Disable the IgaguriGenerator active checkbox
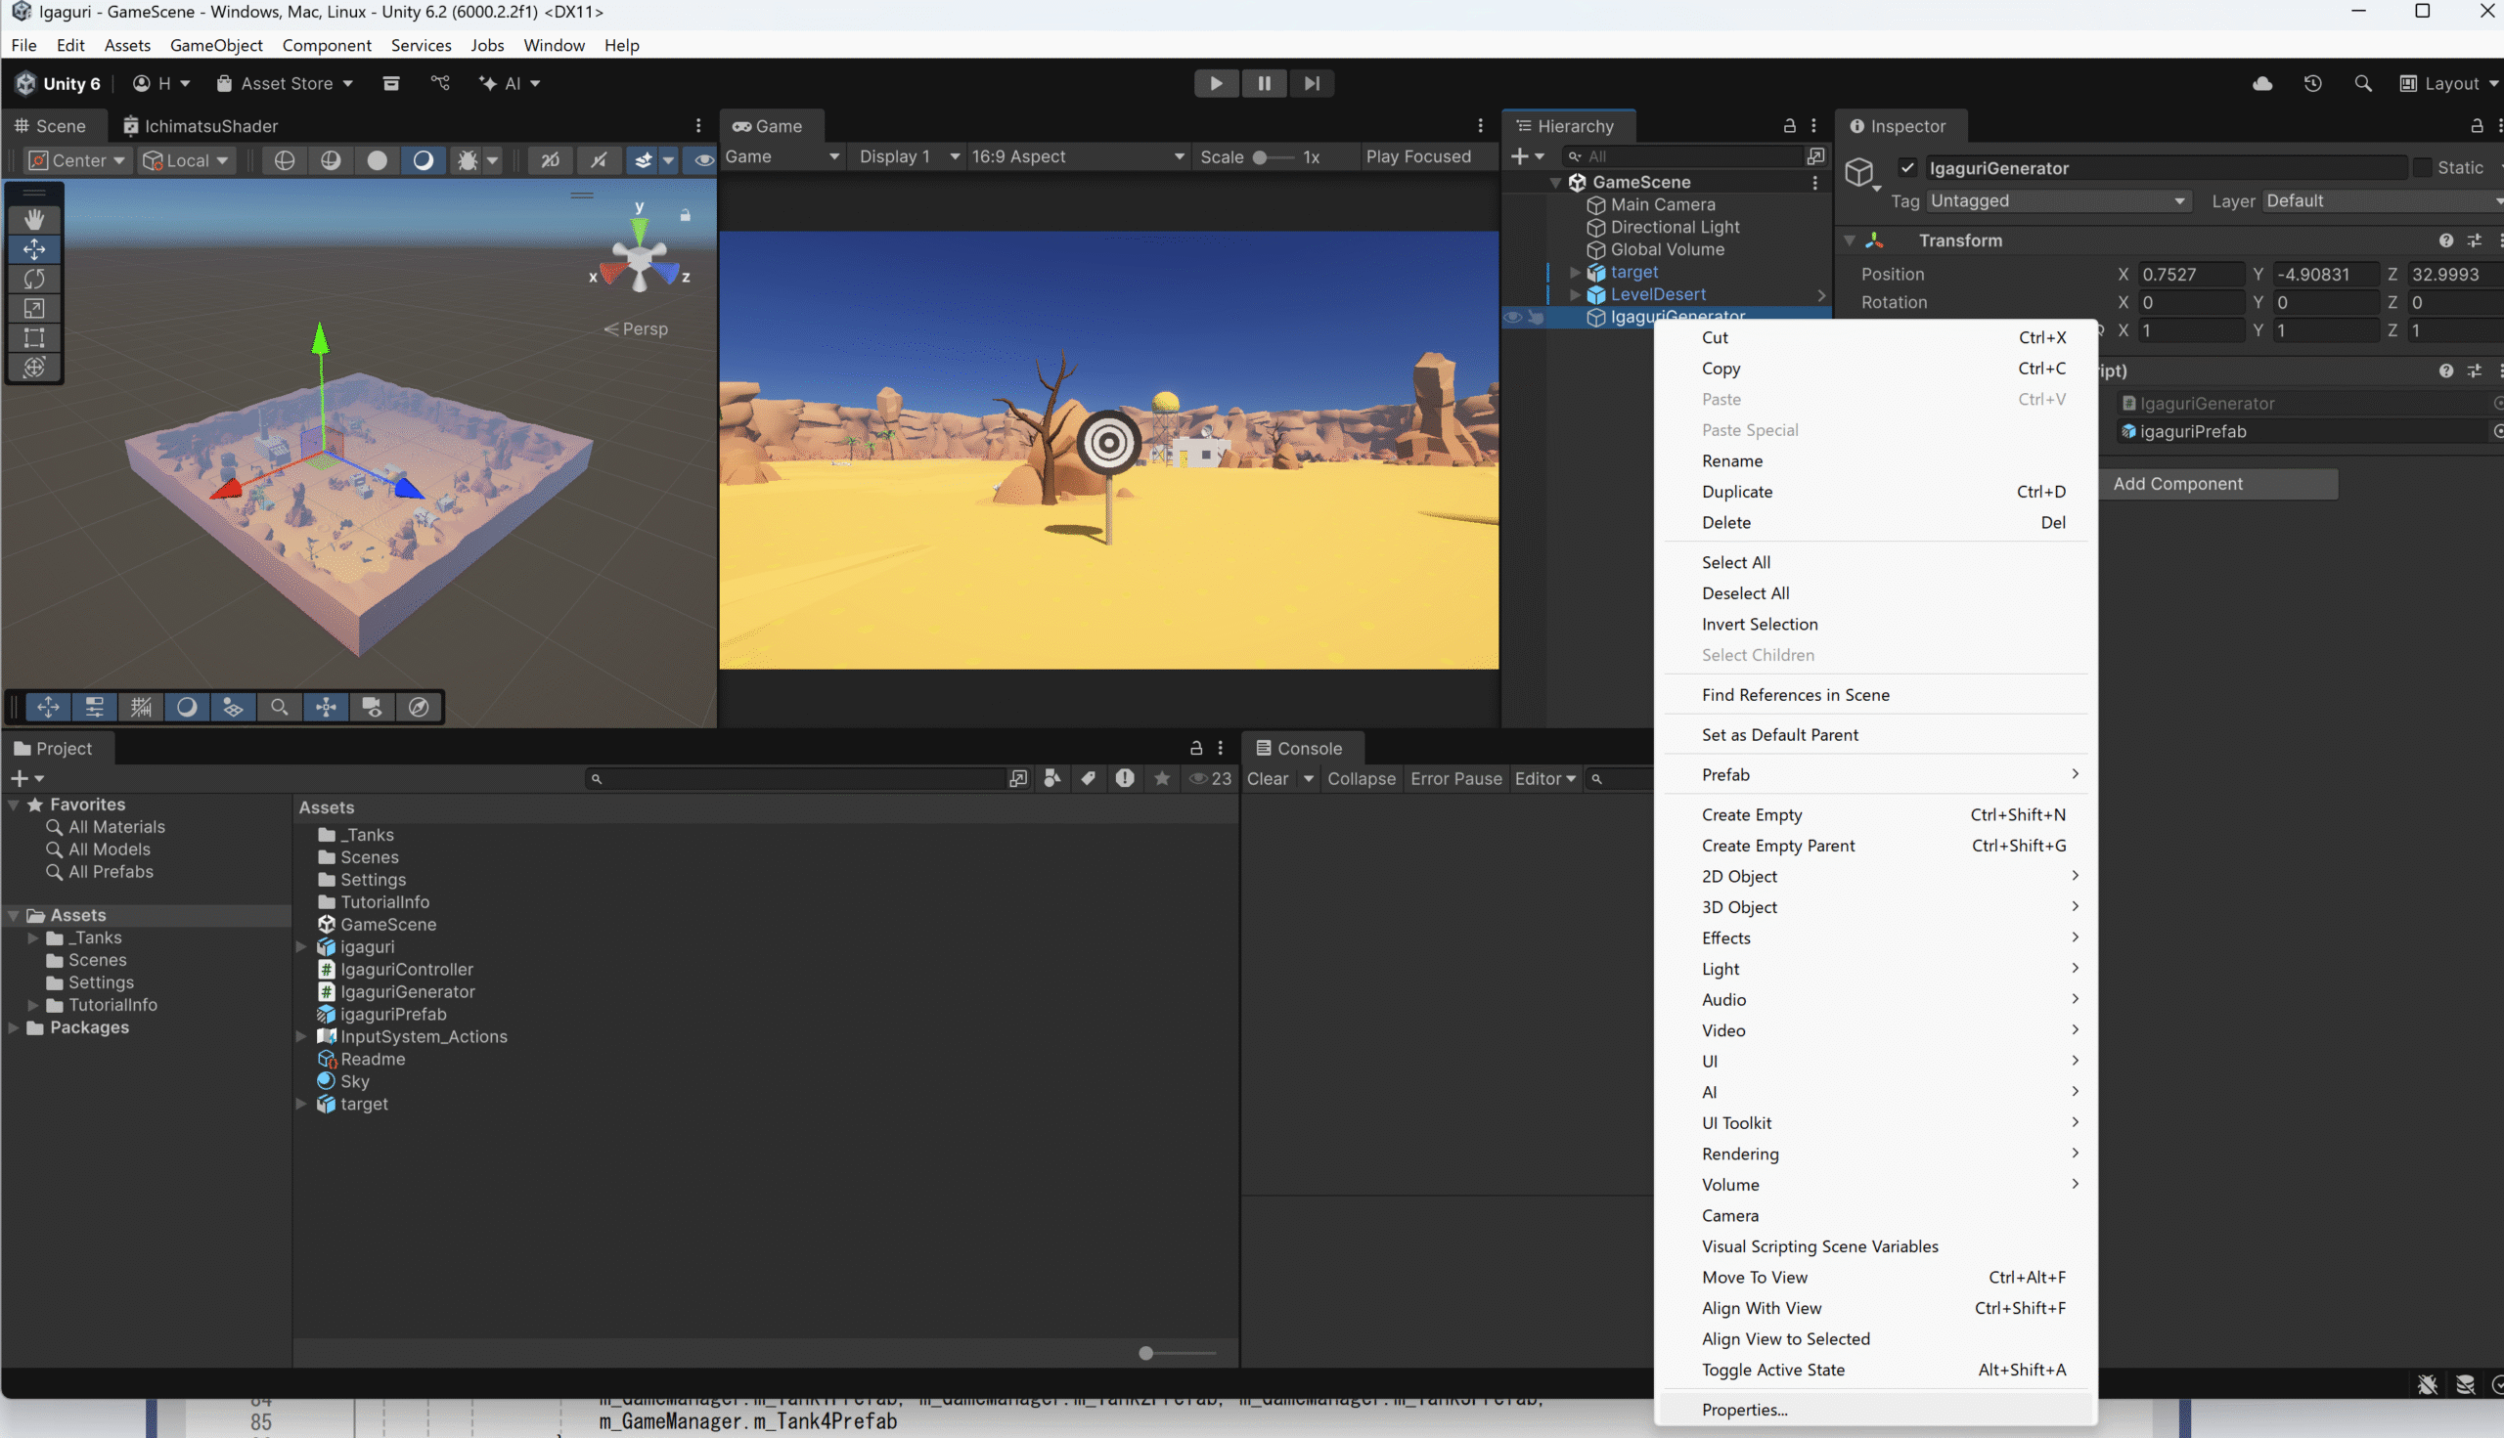The height and width of the screenshot is (1438, 2504). point(1908,167)
